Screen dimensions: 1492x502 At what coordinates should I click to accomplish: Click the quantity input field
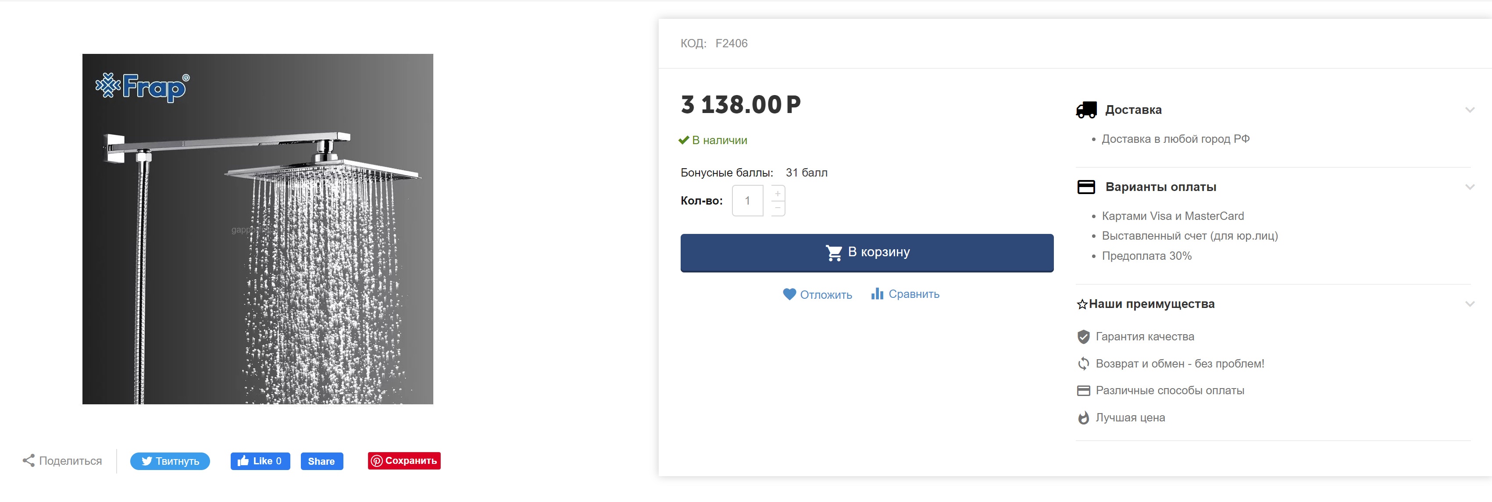747,201
